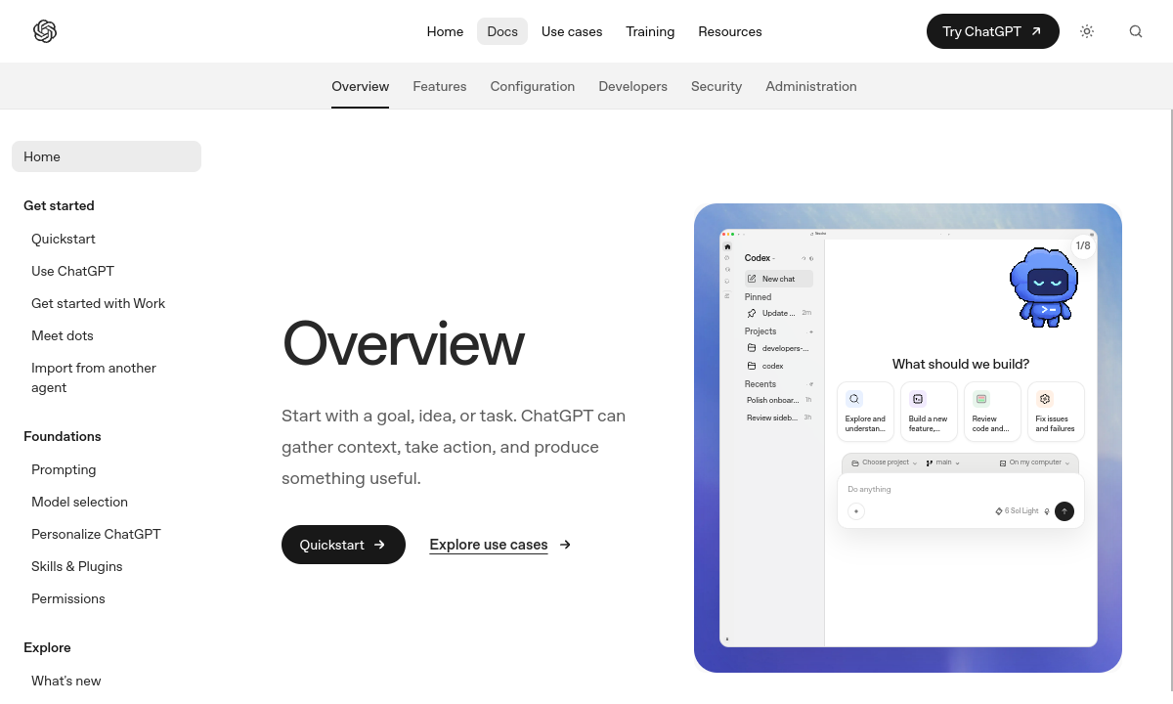Switch to the Configuration tab
This screenshot has height=704, width=1173.
tap(533, 86)
